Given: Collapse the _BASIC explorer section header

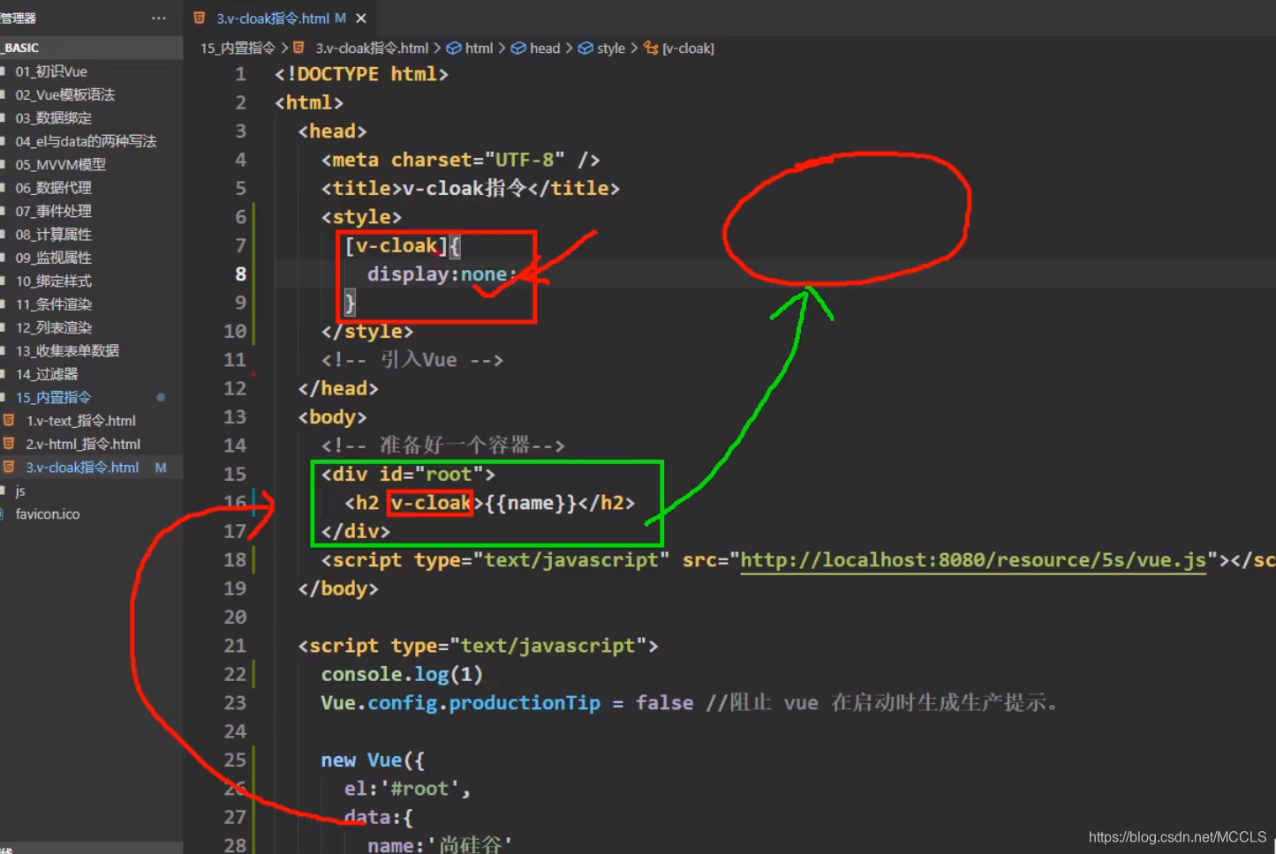Looking at the screenshot, I should 91,48.
